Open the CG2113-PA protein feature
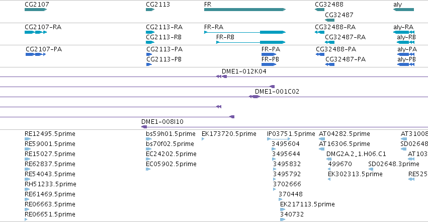 (149, 54)
